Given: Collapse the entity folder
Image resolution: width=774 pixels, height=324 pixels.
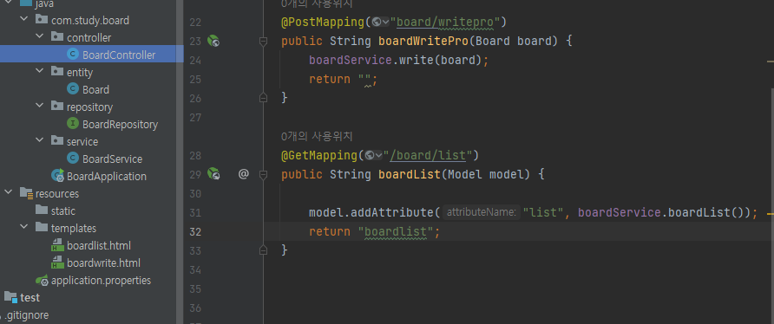Looking at the screenshot, I should click(x=40, y=72).
